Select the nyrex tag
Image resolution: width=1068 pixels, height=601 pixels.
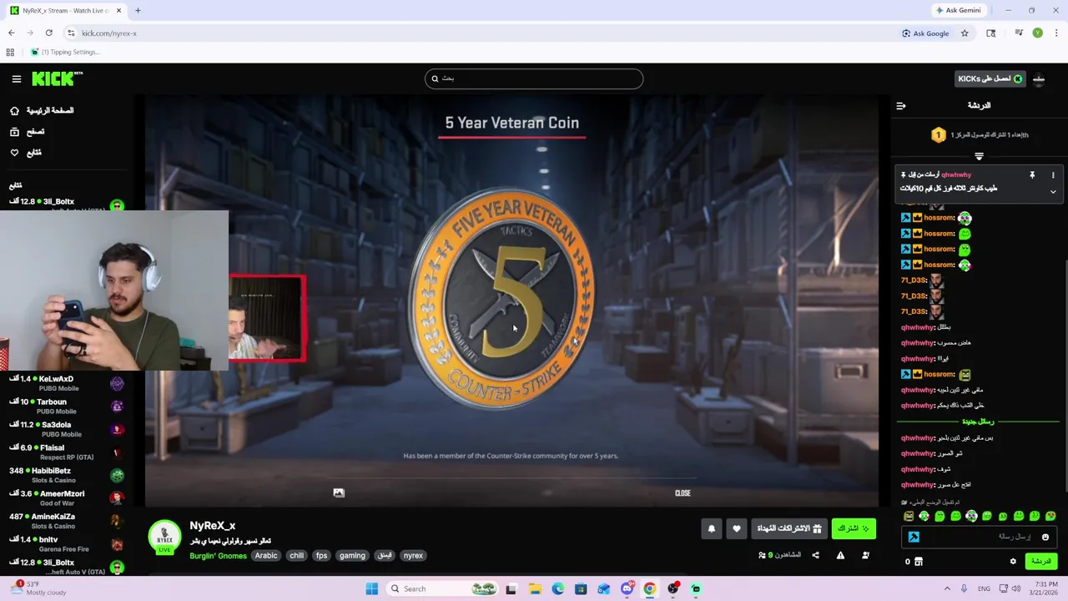pyautogui.click(x=413, y=555)
